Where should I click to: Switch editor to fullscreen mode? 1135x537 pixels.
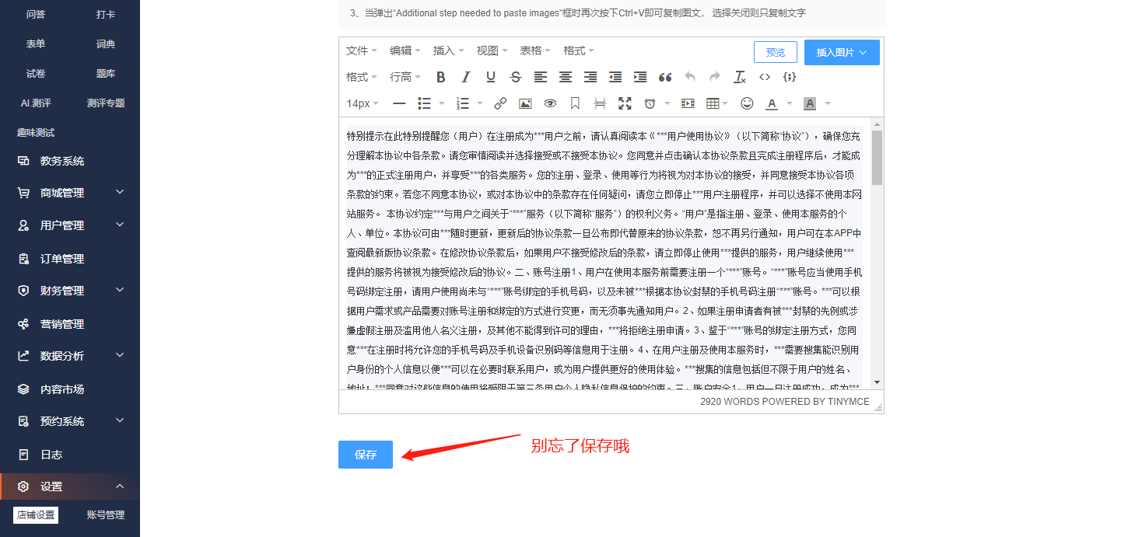(x=625, y=103)
